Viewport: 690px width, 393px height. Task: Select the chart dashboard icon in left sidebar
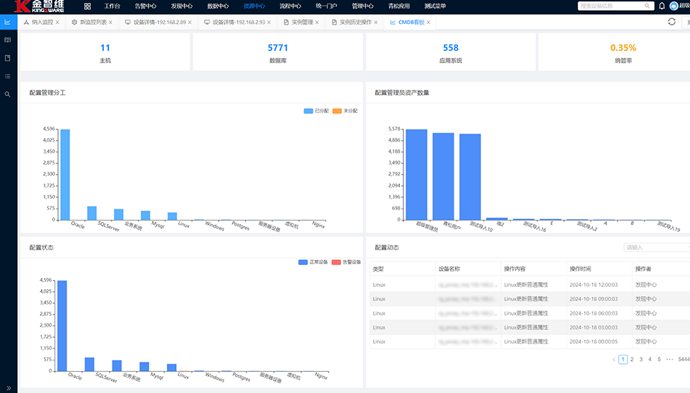tap(8, 22)
